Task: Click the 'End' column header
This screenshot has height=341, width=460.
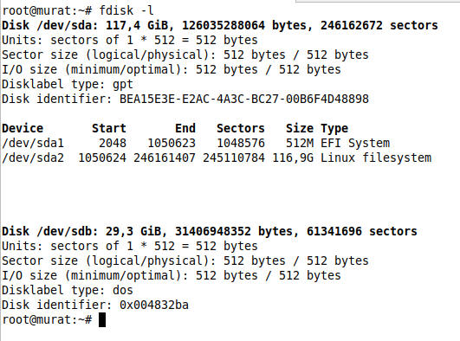Action: point(185,128)
